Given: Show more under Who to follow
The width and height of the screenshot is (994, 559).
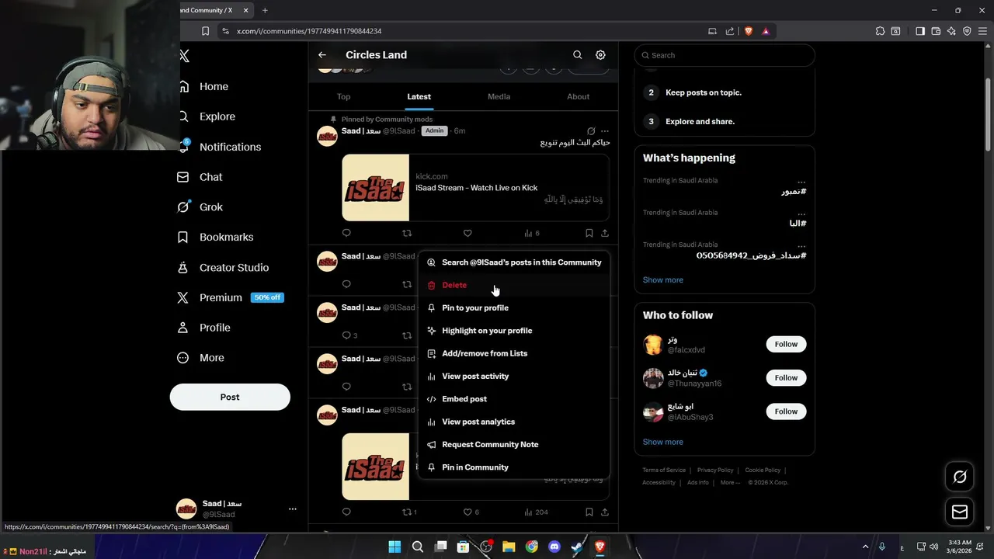Looking at the screenshot, I should 662,442.
